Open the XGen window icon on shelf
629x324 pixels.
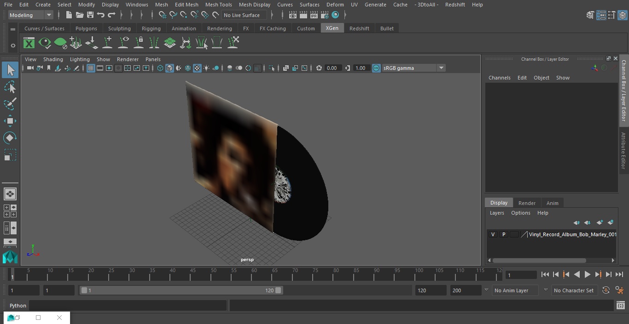coord(29,43)
